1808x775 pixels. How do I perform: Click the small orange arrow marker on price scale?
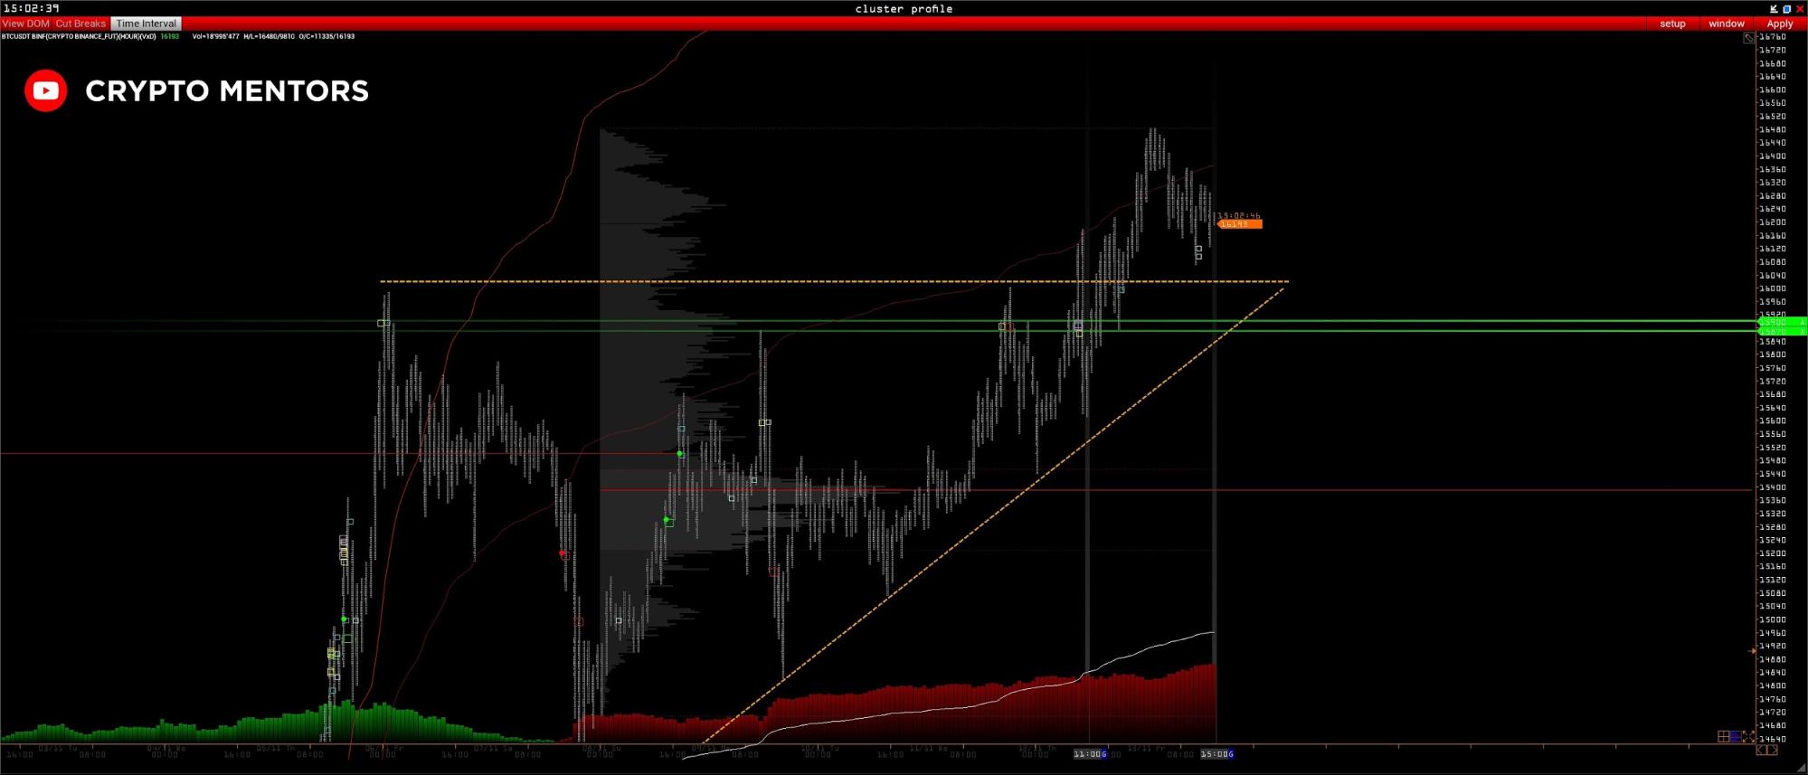(1752, 650)
